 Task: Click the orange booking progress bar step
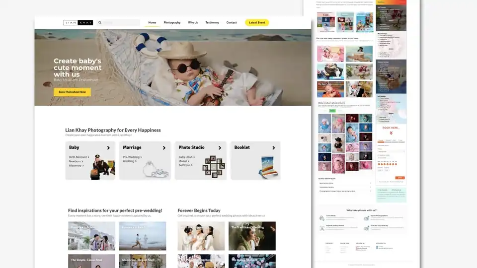(x=381, y=142)
